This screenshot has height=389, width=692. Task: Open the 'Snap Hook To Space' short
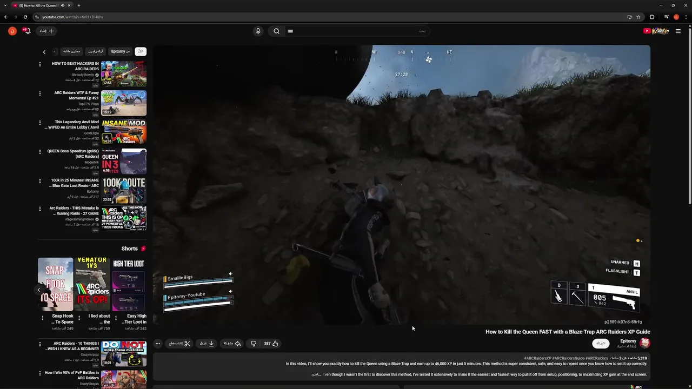(x=55, y=284)
